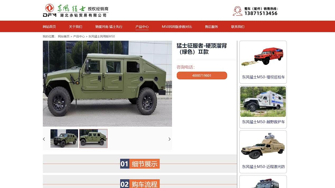The height and width of the screenshot is (188, 335).
Task: Open 售后服务 menu item
Action: pyautogui.click(x=212, y=27)
